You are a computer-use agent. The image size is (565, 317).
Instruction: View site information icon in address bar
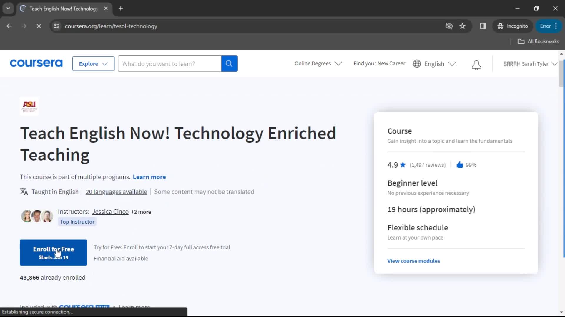tap(56, 26)
